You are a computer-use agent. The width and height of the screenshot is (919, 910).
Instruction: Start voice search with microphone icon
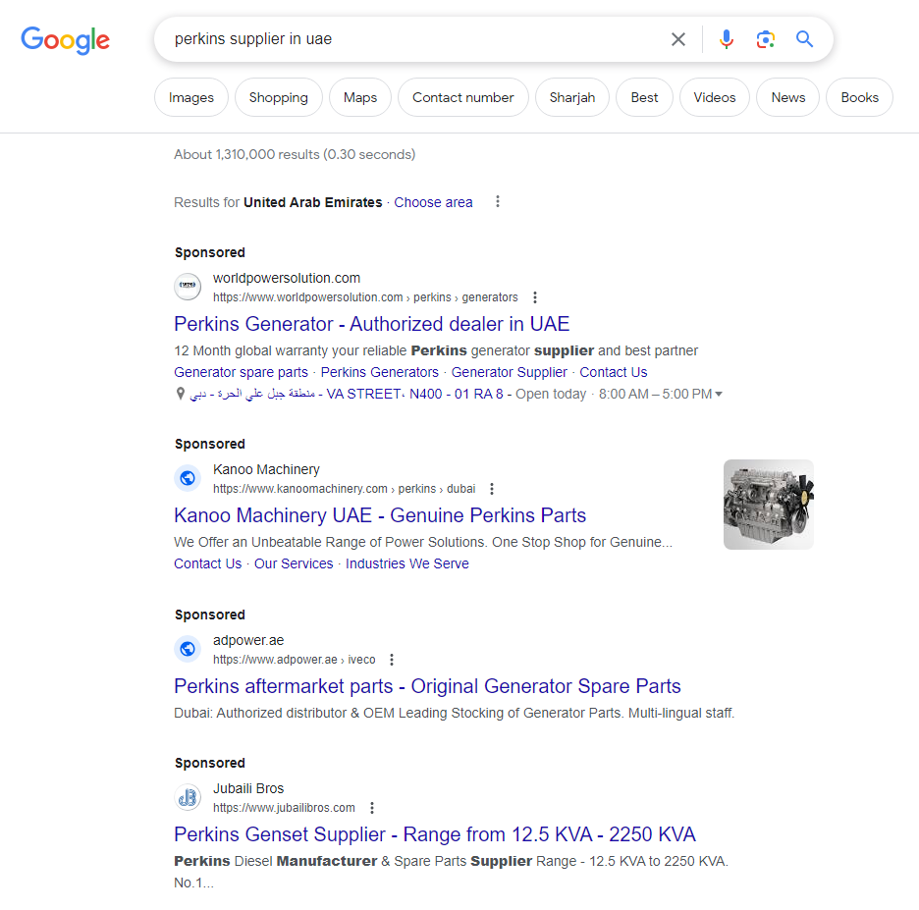727,39
